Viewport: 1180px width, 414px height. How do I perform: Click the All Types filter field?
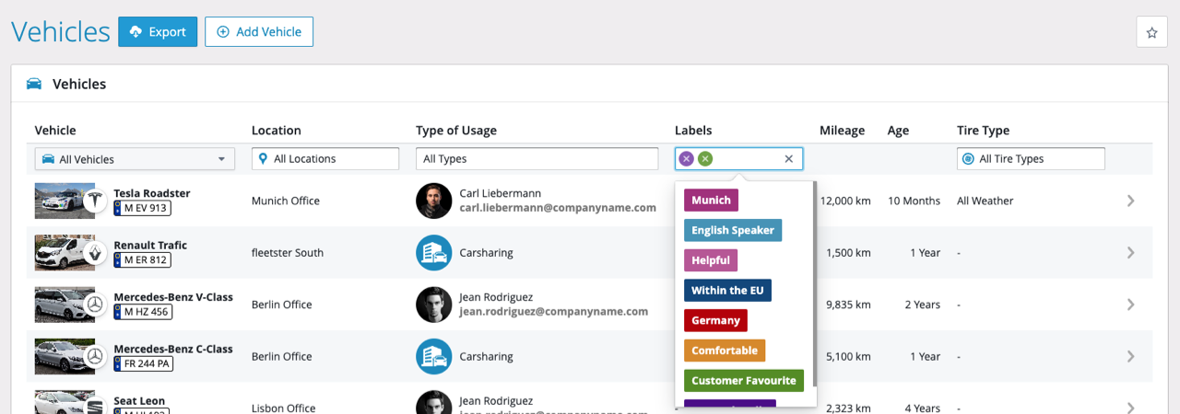pyautogui.click(x=536, y=158)
